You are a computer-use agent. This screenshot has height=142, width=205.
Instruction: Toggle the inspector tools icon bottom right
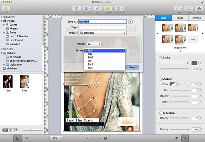click(x=185, y=138)
